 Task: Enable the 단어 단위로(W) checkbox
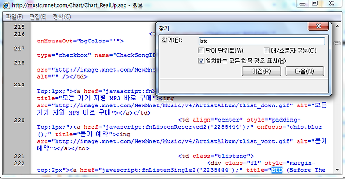click(201, 51)
